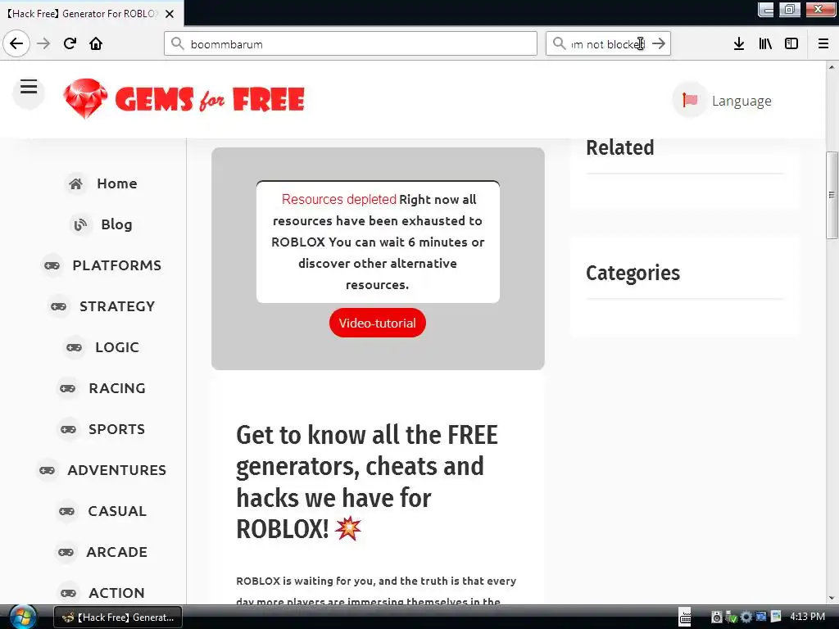
Task: Click the house icon beside Home
Action: (76, 184)
